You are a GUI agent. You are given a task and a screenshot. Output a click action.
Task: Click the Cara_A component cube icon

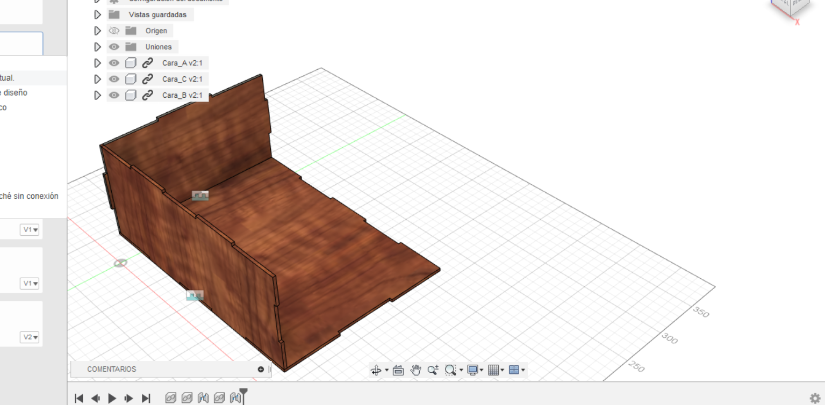click(x=131, y=63)
